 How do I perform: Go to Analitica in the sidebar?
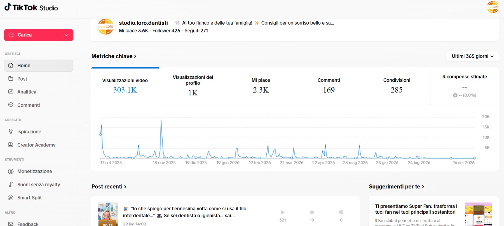click(39, 92)
